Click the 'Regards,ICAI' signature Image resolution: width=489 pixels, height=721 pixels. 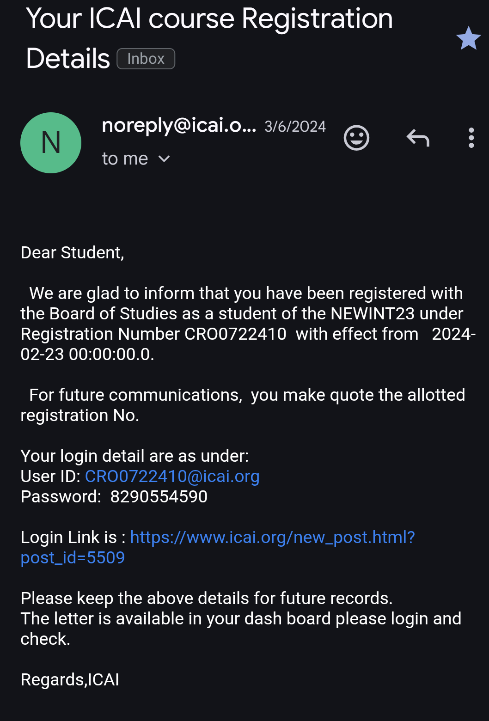70,680
